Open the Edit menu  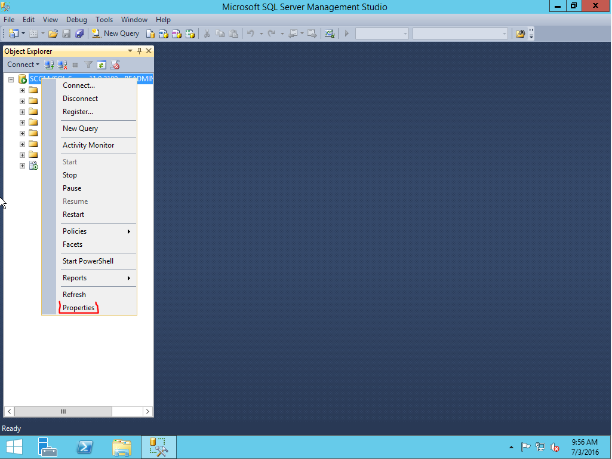(29, 20)
